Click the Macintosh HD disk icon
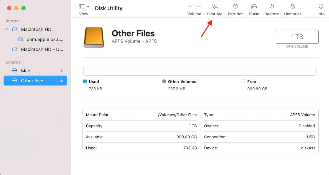The image size is (329, 175). [x=15, y=29]
